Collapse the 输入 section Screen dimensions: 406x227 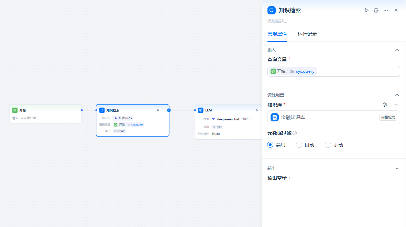[x=397, y=50]
